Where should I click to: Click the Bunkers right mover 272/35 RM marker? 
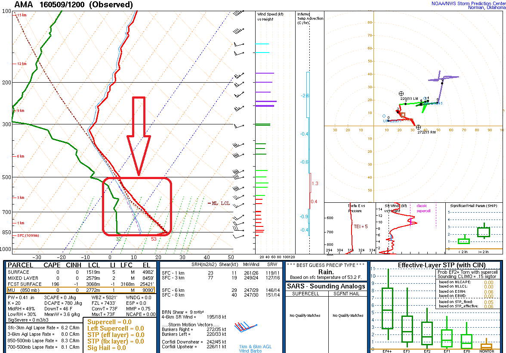419,127
